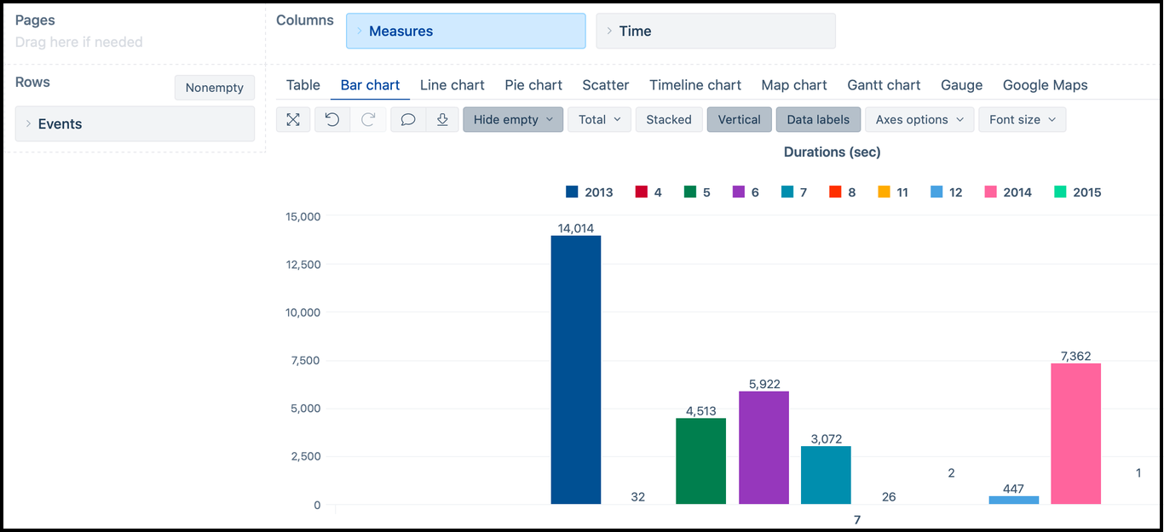The image size is (1164, 532).
Task: Click the Measures dimension in Columns
Action: coord(465,31)
